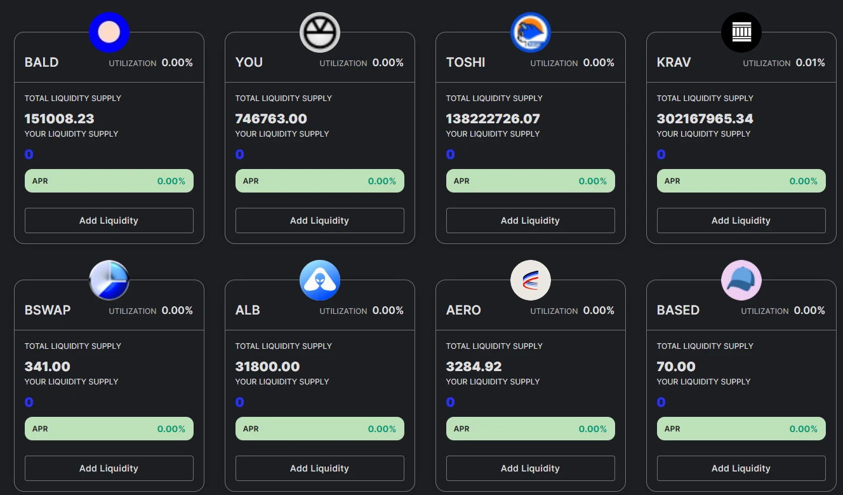Click your liquidity supply value in ALB

[x=240, y=402]
